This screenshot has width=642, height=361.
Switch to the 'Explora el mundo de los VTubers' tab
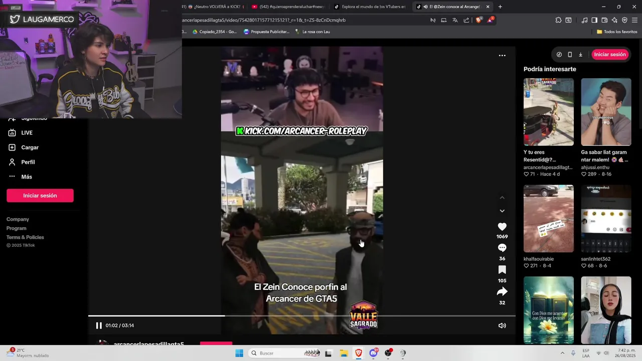[x=370, y=7]
